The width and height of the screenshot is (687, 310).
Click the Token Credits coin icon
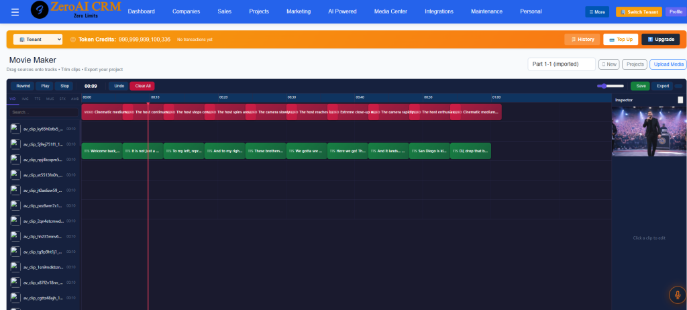(73, 40)
